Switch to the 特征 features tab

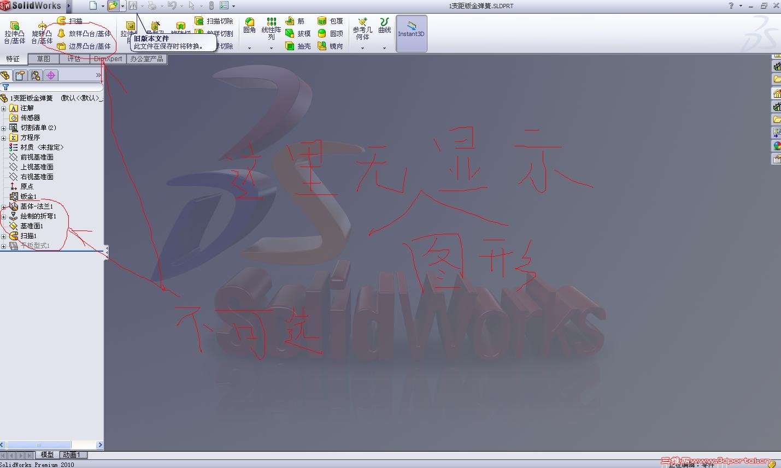tap(13, 59)
